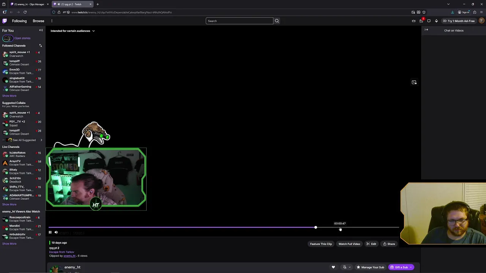The height and width of the screenshot is (273, 486).
Task: Toggle channel notifications bell
Action: coord(344,267)
